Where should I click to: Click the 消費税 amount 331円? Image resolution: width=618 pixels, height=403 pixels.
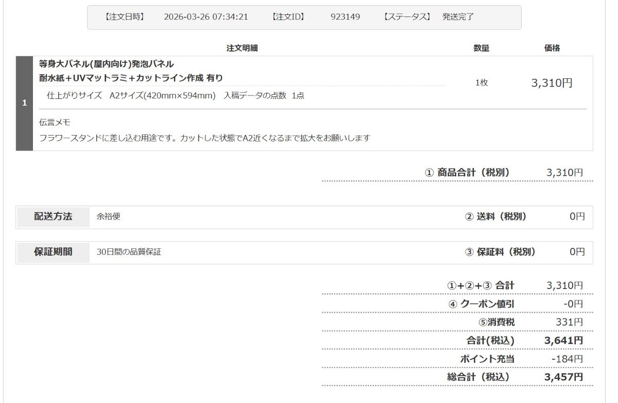(571, 322)
